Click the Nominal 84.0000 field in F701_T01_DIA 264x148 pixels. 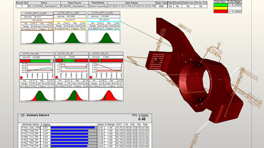click(37, 57)
